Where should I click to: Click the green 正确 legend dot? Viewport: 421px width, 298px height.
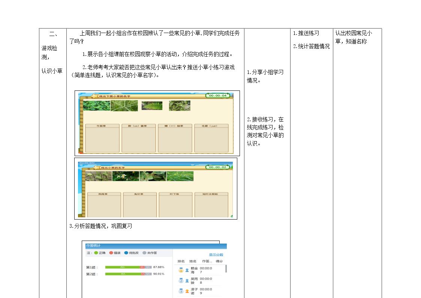pos(96,253)
